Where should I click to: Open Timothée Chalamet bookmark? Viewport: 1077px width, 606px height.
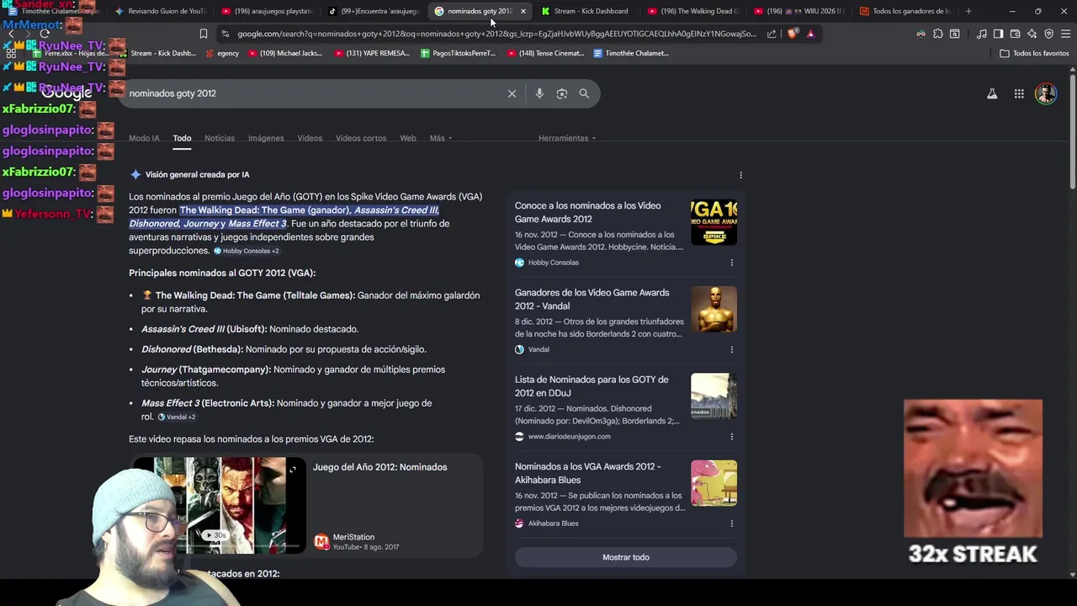click(x=631, y=53)
